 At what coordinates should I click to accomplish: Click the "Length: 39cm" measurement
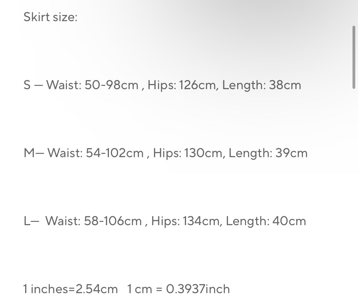[268, 153]
